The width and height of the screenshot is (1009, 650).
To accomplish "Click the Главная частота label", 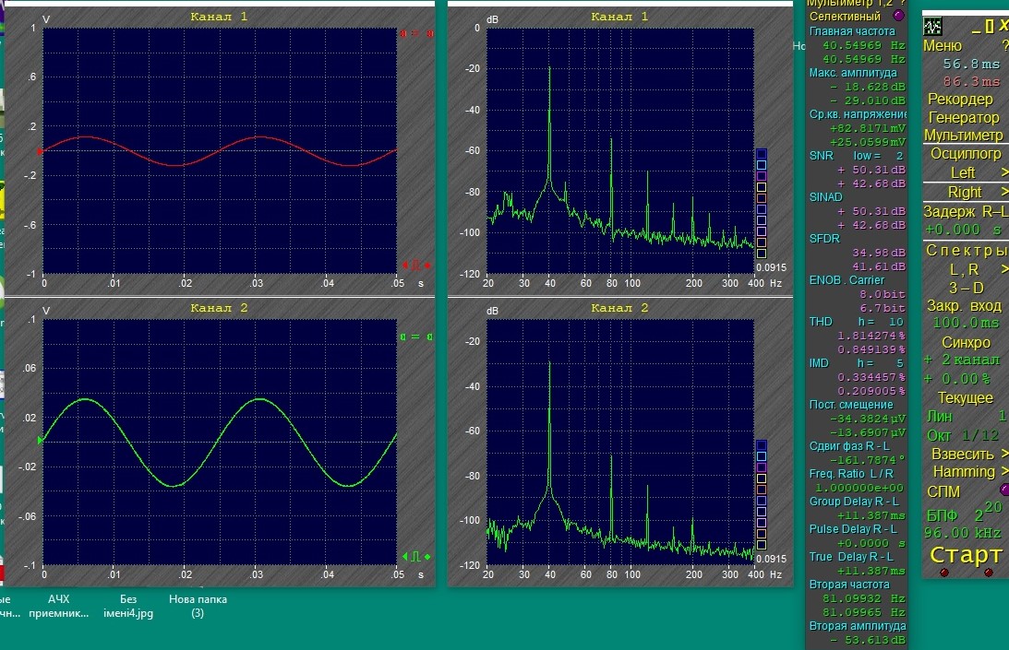I will coord(852,30).
